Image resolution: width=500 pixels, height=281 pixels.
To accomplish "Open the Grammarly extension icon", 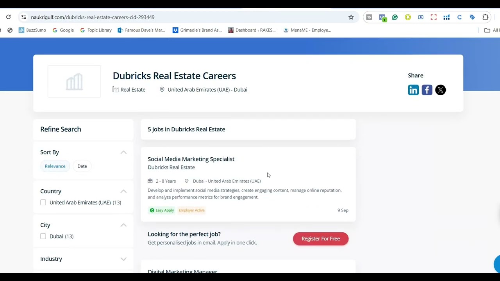I will click(395, 17).
